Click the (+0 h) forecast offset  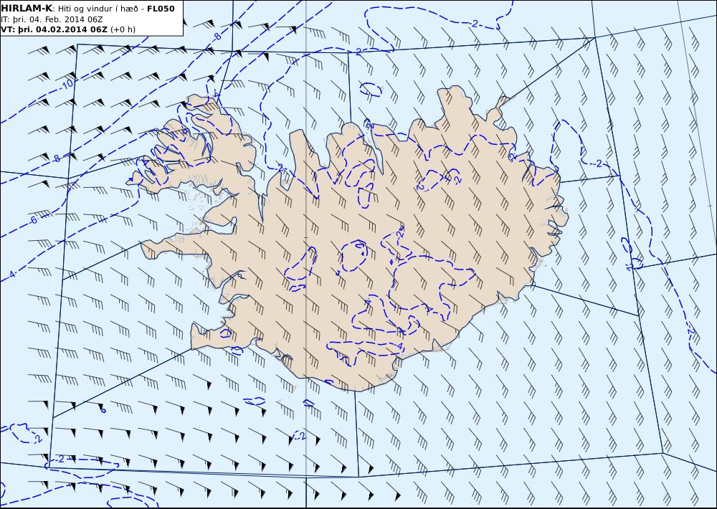click(x=123, y=29)
